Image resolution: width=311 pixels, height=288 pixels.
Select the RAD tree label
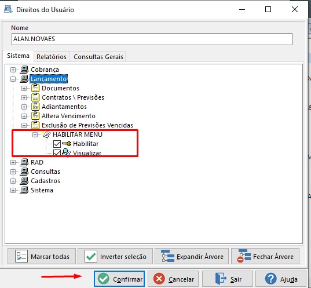pos(37,162)
